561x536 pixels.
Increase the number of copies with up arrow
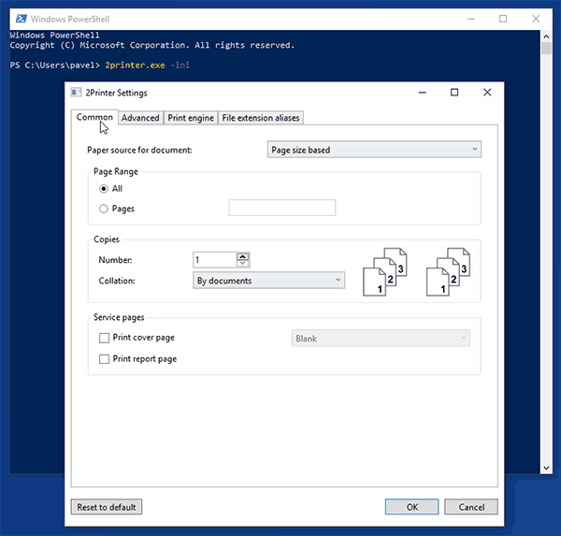tap(242, 256)
